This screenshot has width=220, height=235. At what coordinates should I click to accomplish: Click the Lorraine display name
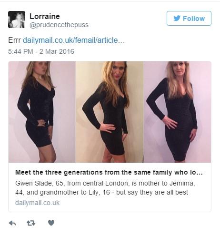click(x=45, y=16)
